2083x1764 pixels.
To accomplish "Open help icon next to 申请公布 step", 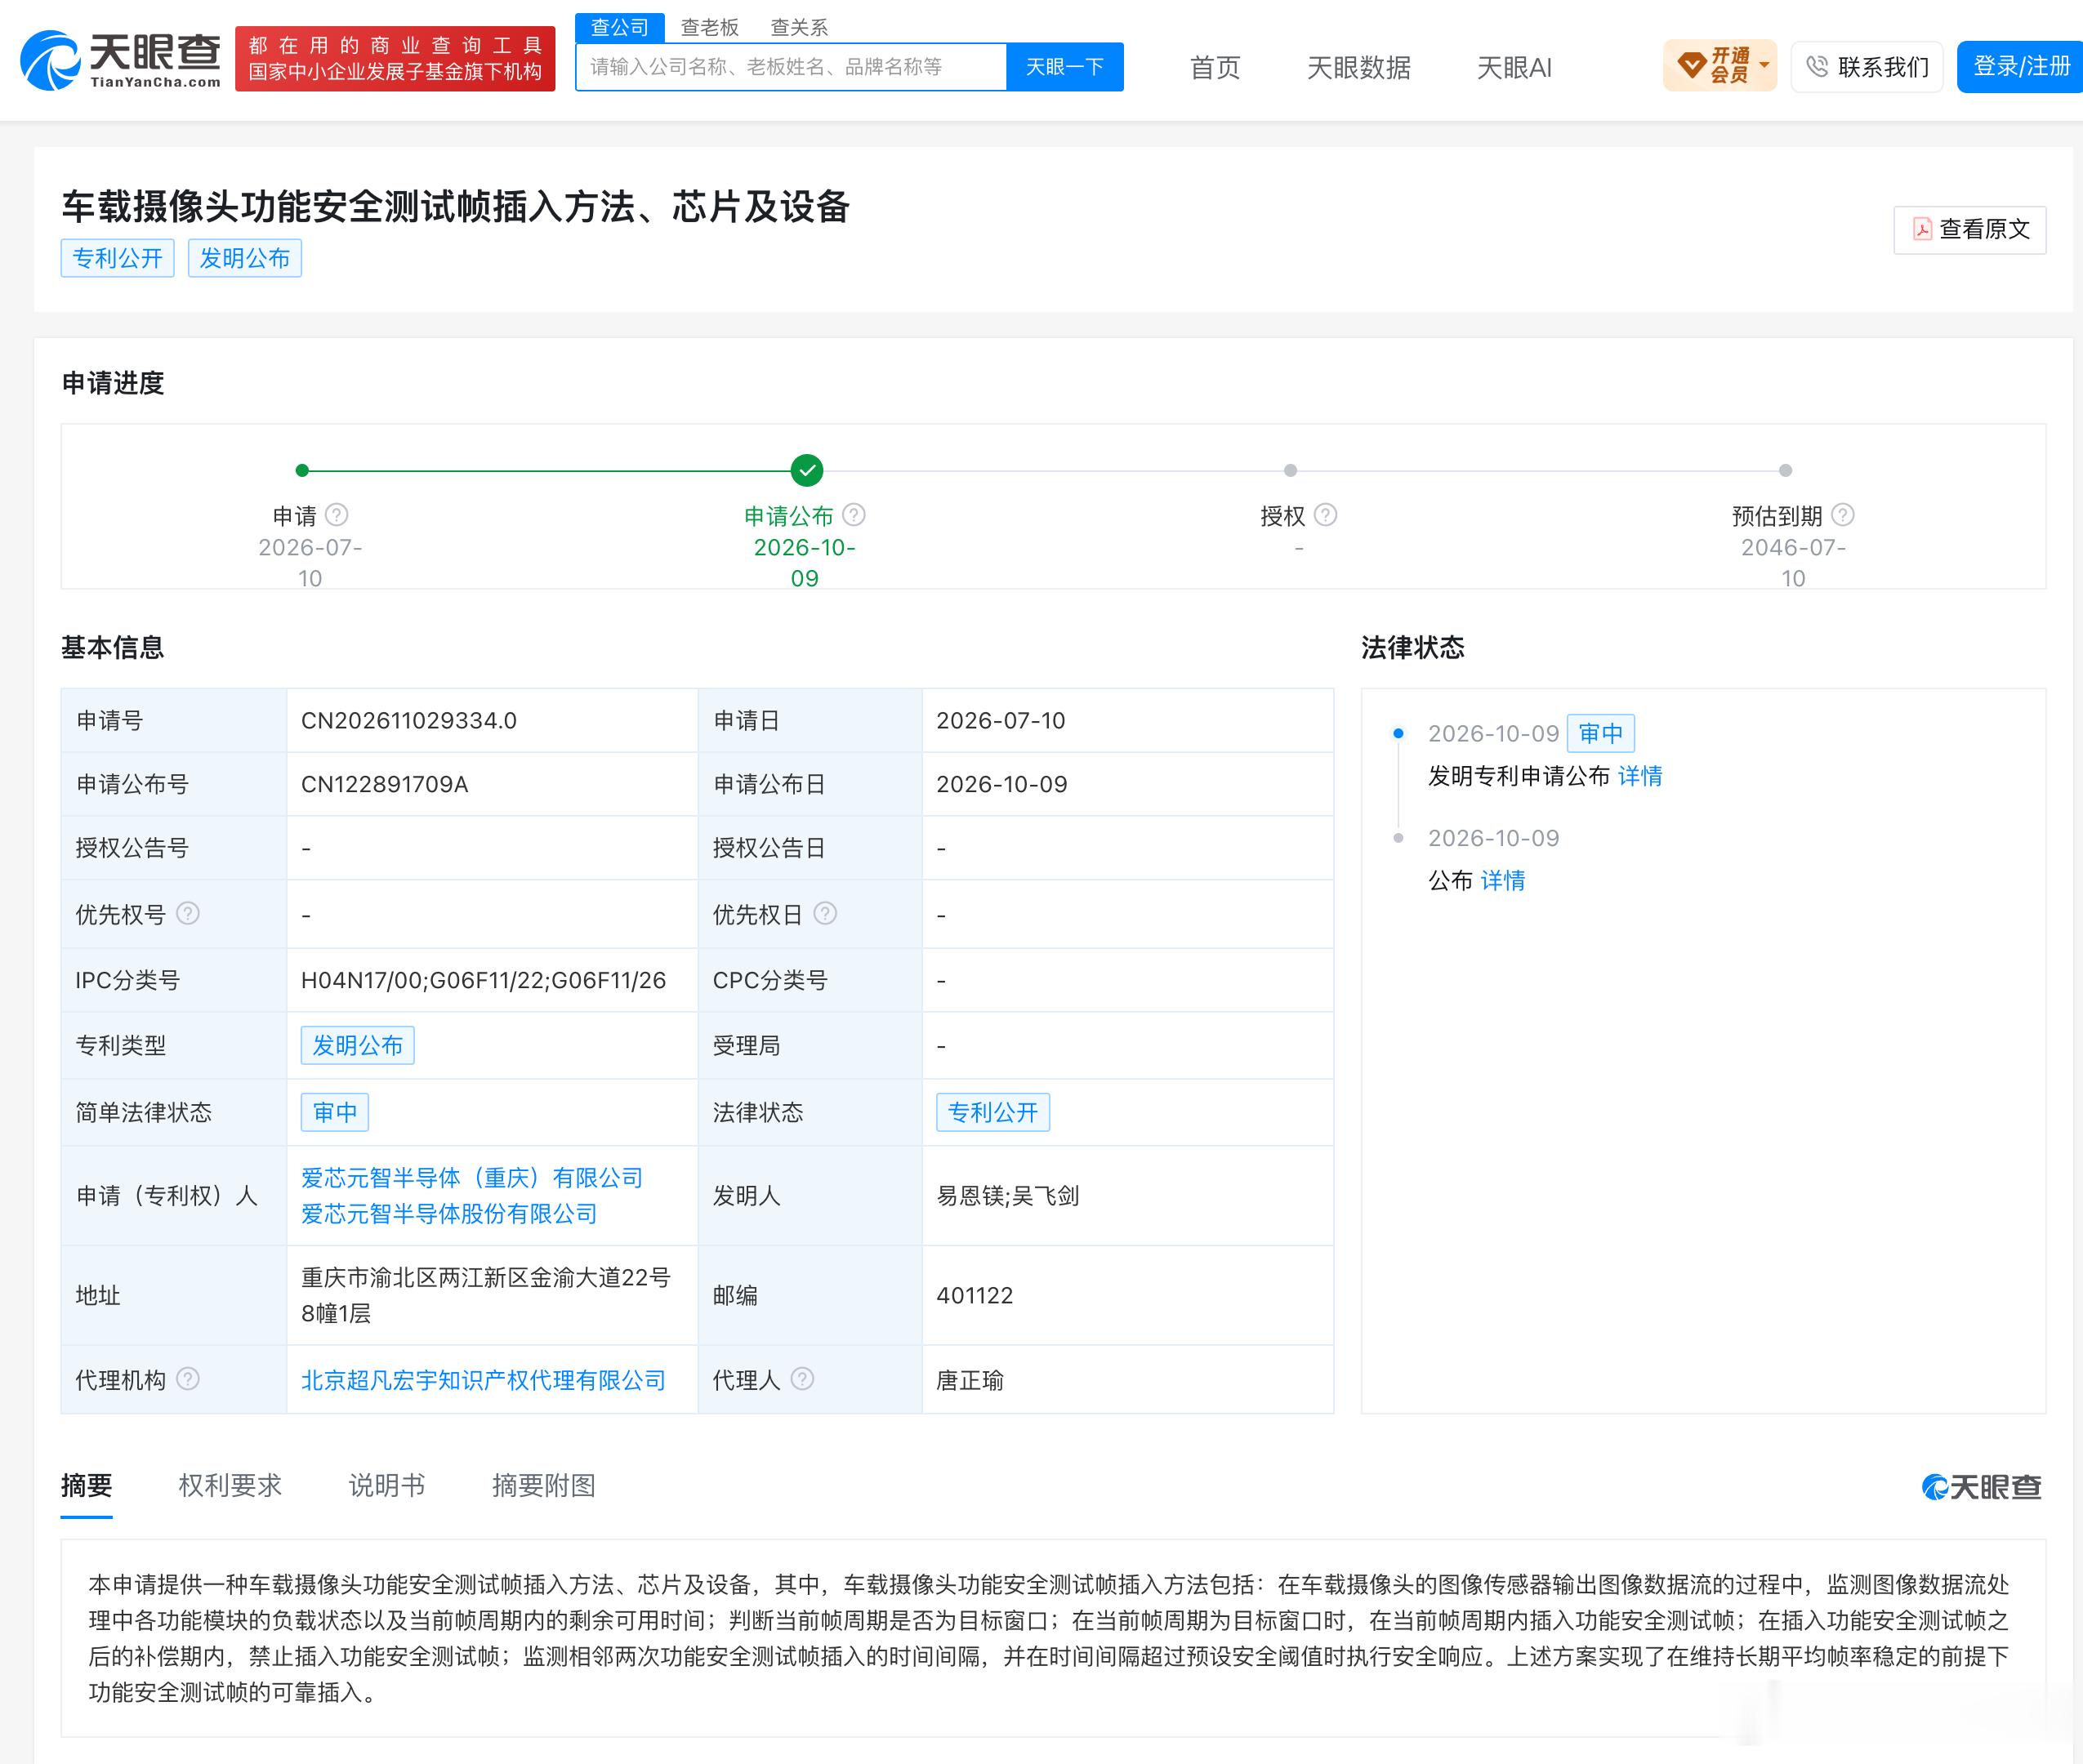I will pos(854,515).
